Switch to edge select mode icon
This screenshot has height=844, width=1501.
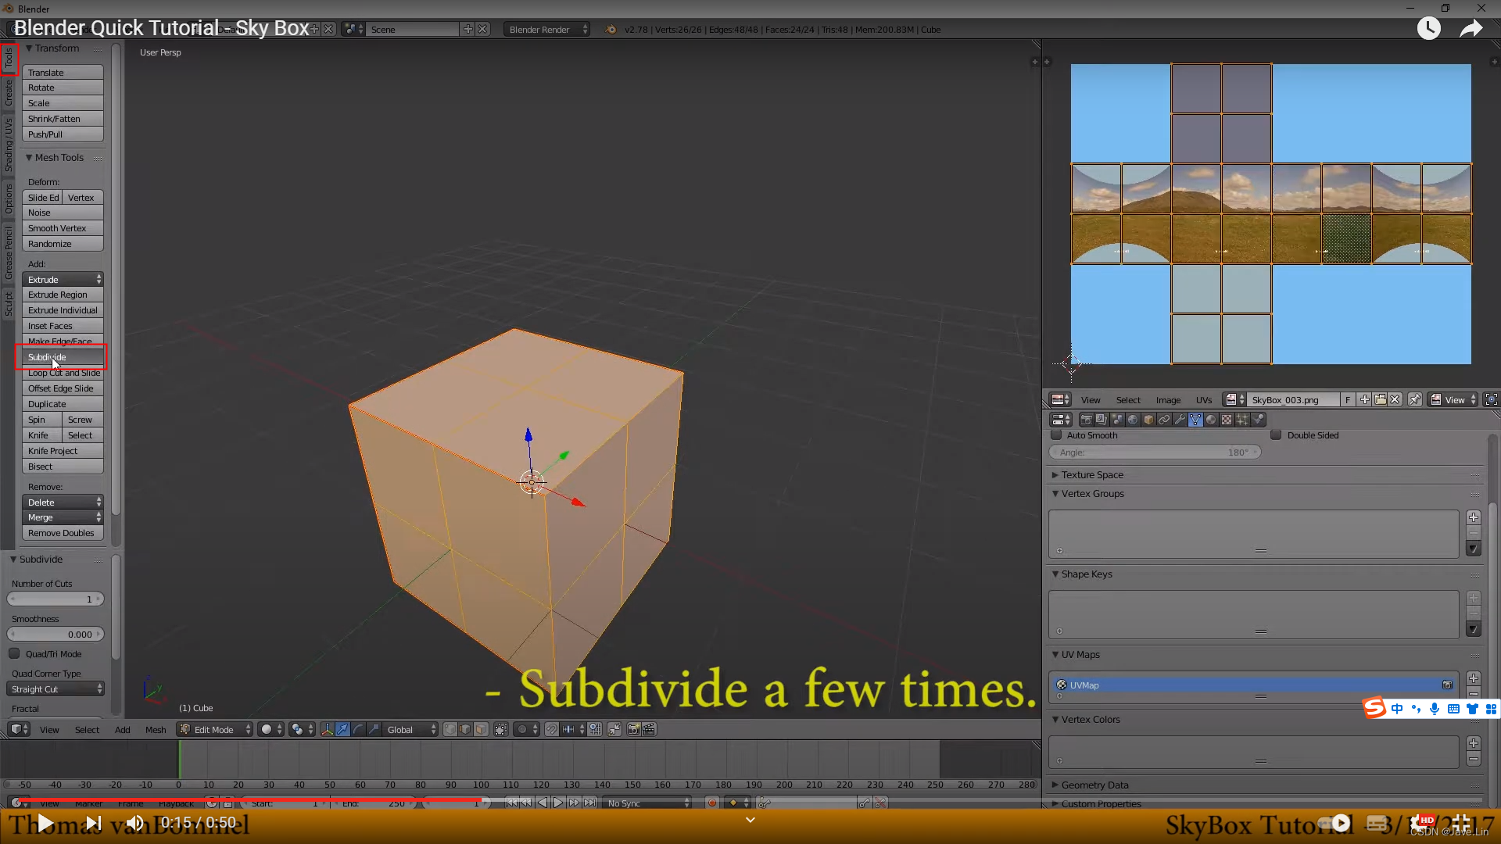click(x=466, y=729)
